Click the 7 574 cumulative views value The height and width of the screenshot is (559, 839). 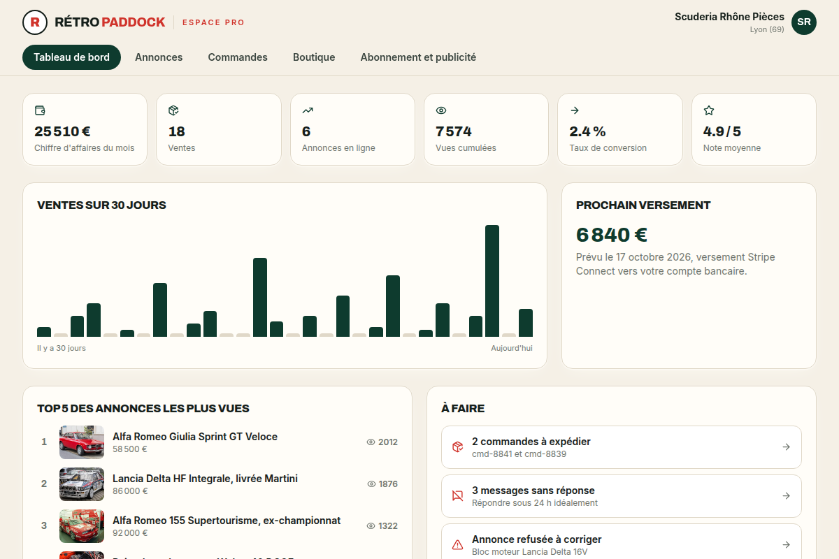coord(454,131)
